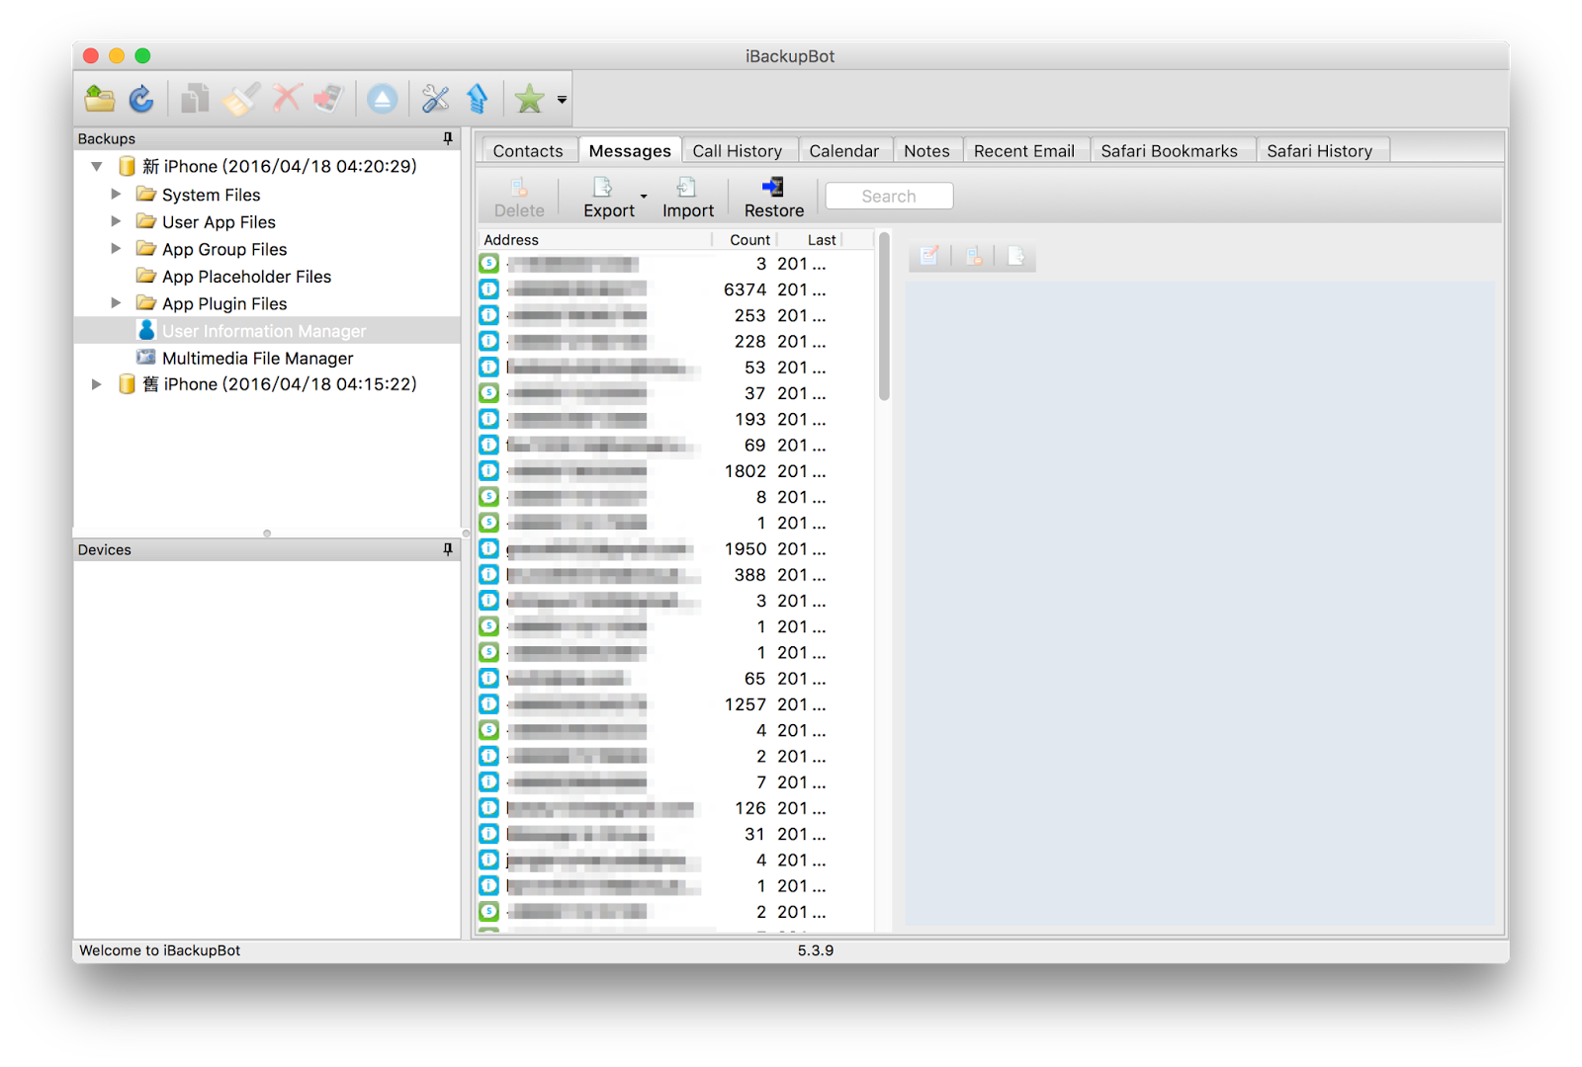1582x1067 pixels.
Task: Click the open backup folder icon
Action: coord(100,99)
